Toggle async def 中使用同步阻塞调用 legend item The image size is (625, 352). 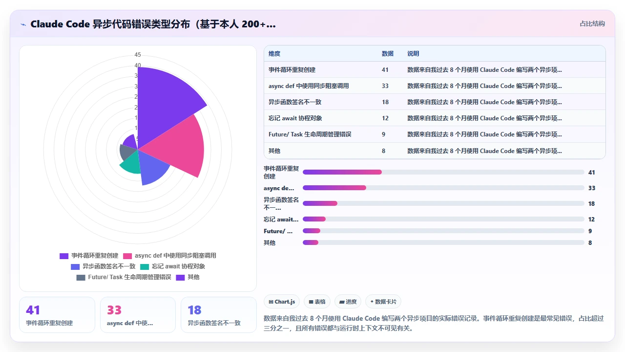pyautogui.click(x=169, y=256)
